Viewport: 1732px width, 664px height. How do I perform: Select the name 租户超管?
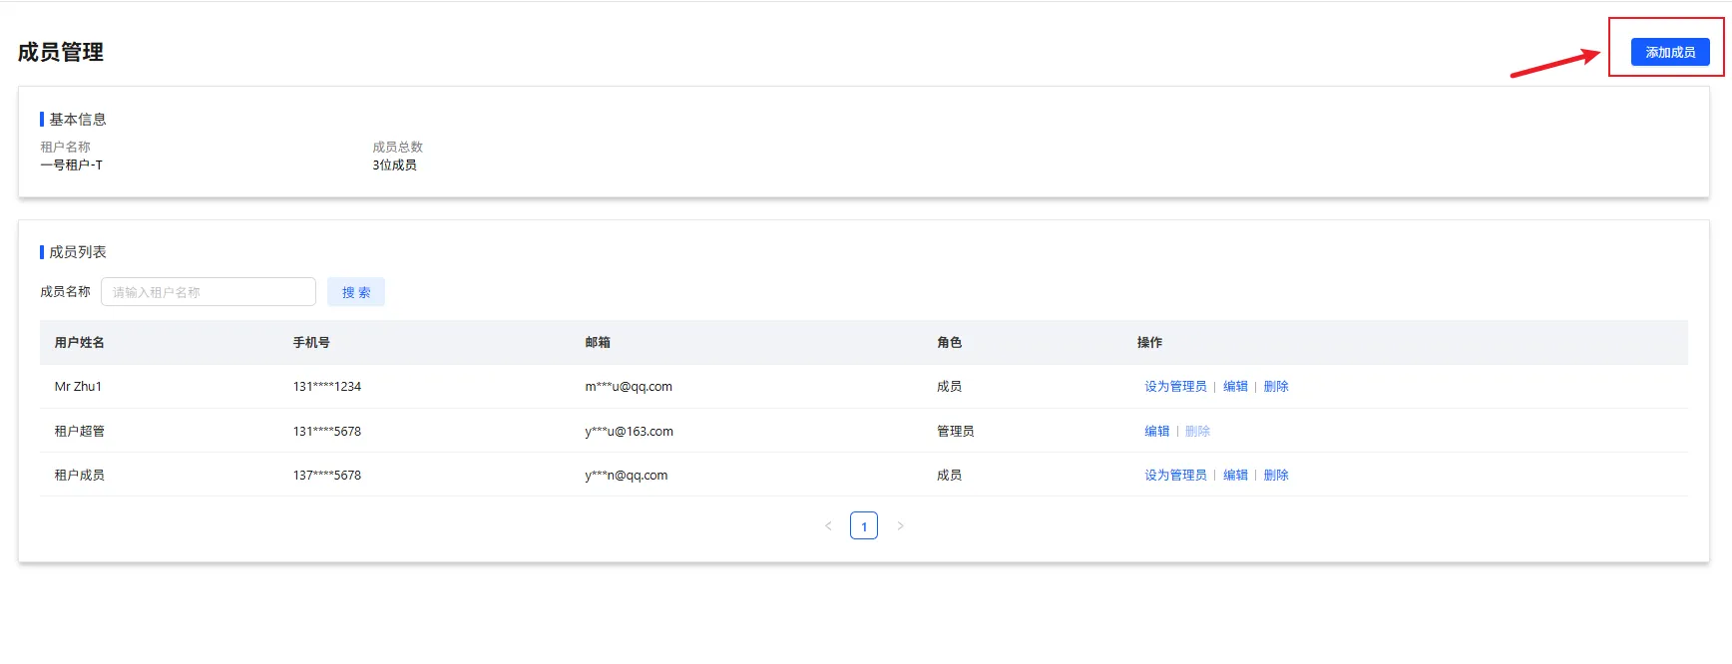click(x=80, y=432)
